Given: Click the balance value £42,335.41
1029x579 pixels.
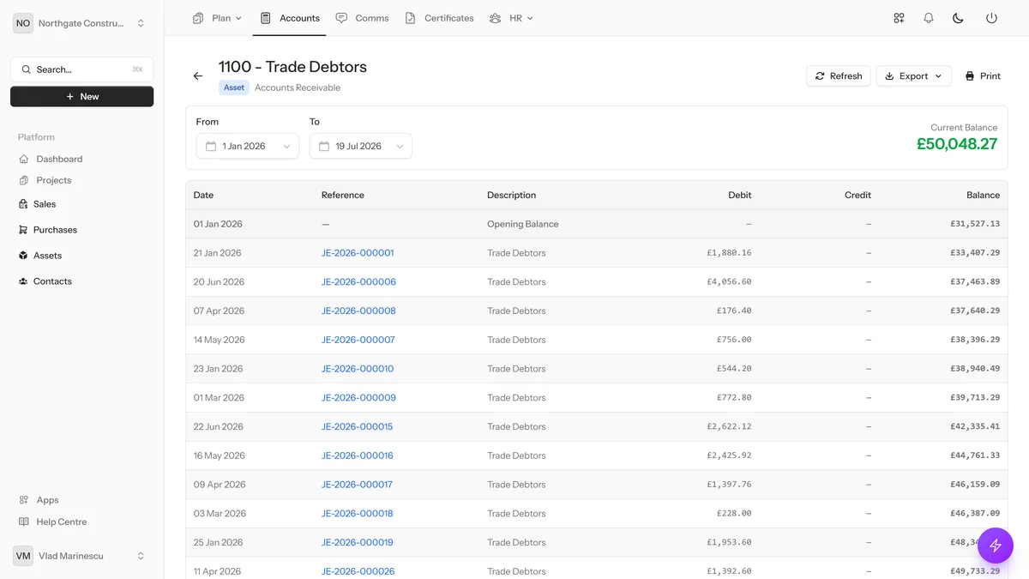Looking at the screenshot, I should point(975,427).
